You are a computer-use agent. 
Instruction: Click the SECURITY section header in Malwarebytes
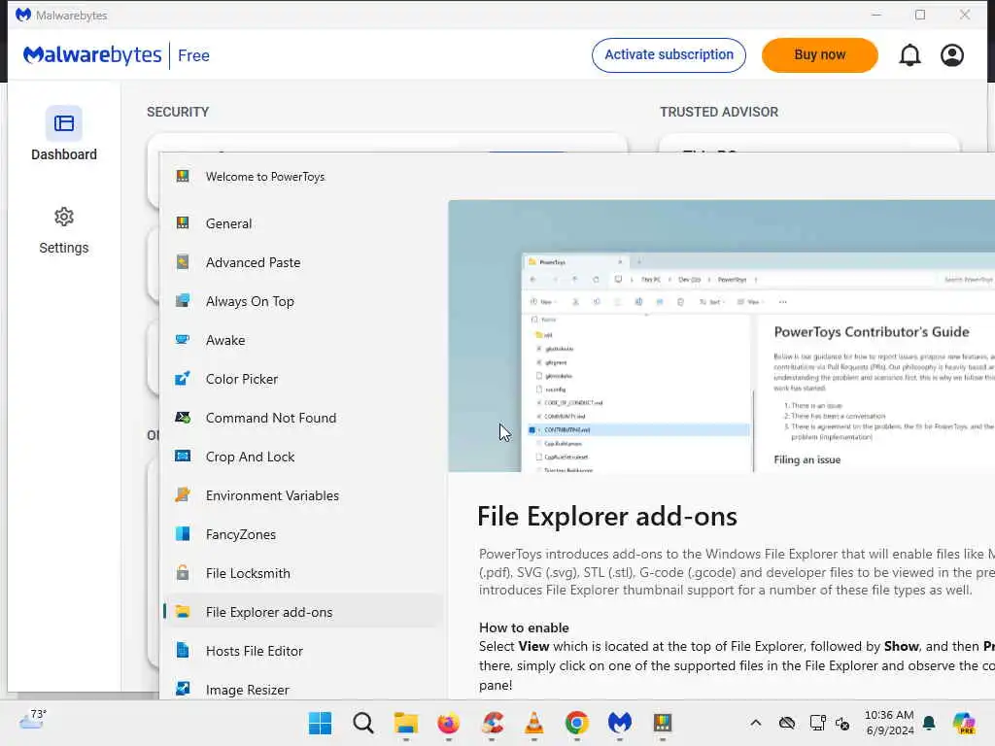(x=178, y=112)
